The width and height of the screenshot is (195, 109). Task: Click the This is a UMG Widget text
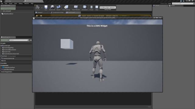tap(97, 26)
